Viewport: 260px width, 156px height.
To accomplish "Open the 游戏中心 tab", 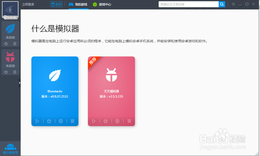I will pos(102,4).
